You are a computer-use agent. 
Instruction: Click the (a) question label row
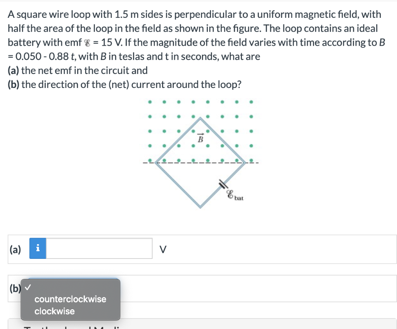[15, 249]
